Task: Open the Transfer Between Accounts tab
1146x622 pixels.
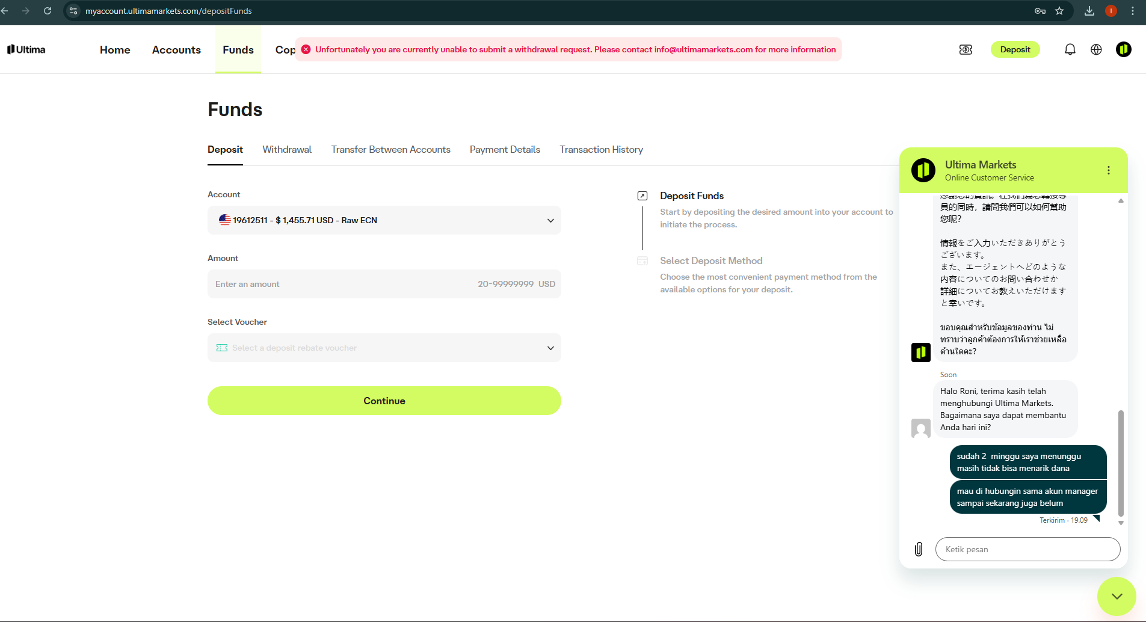Action: (391, 149)
